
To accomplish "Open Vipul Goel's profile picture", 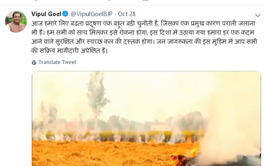I will 16,22.
